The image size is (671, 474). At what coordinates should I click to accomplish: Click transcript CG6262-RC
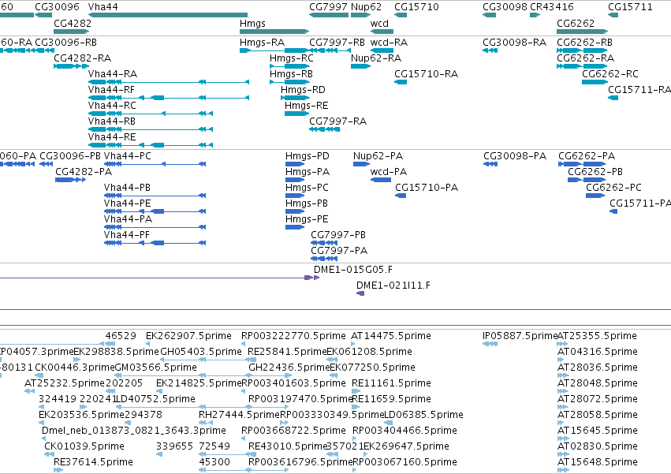(x=595, y=82)
